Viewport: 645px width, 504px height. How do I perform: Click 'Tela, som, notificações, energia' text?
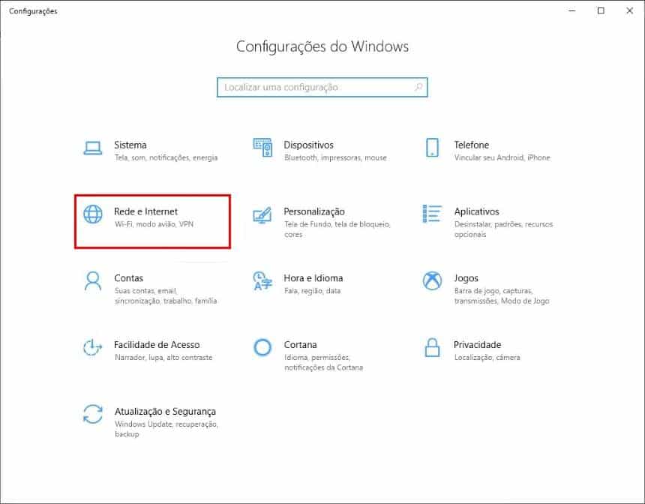pyautogui.click(x=166, y=157)
